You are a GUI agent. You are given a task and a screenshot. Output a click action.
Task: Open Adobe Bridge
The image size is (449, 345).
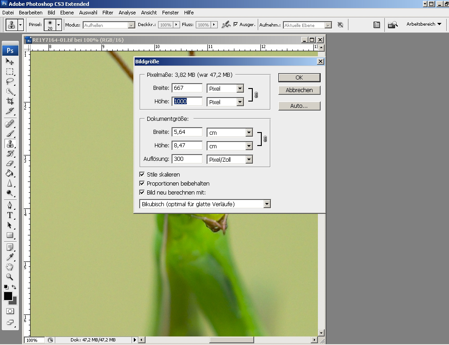(393, 25)
